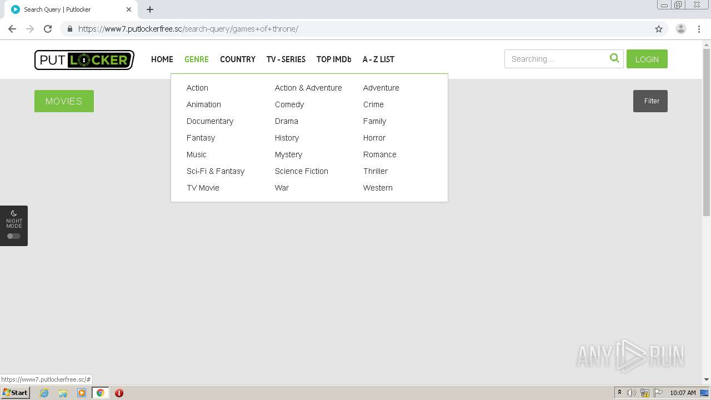
Task: Show hidden system tray icons
Action: [619, 393]
